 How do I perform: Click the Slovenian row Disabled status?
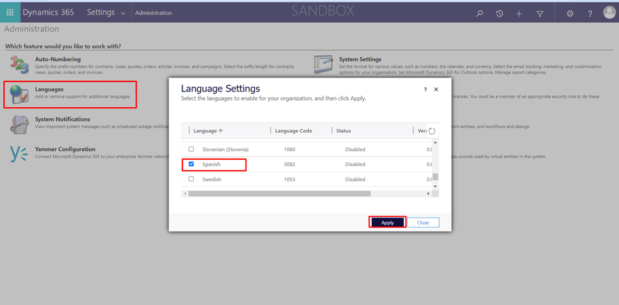(355, 149)
